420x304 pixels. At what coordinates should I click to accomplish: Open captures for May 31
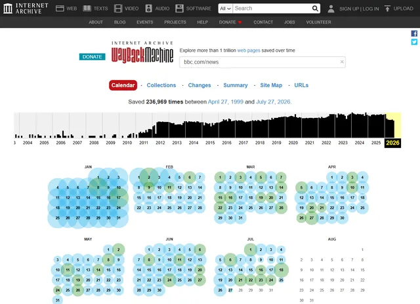coord(58,300)
